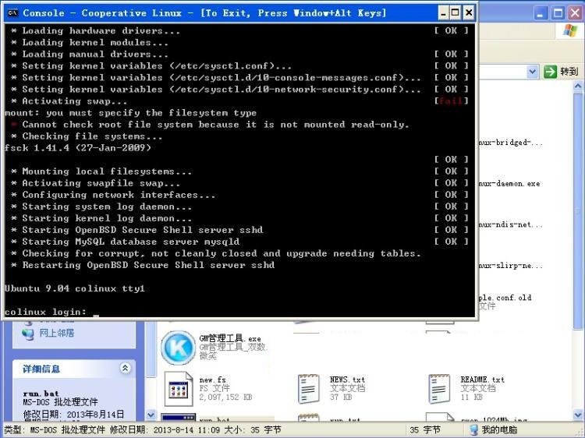Select the nux-slirp-ne file name
Image resolution: width=585 pixels, height=438 pixels.
pyautogui.click(x=510, y=266)
